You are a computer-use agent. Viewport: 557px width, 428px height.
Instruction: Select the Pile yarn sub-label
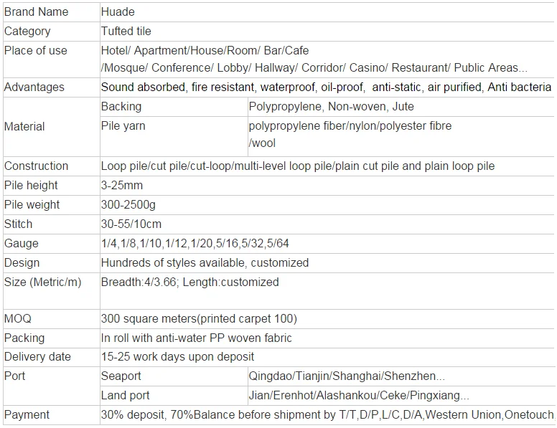[123, 126]
